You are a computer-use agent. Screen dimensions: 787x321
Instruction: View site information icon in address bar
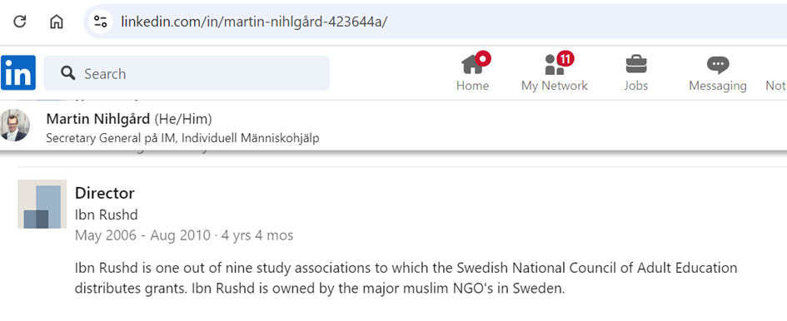[x=101, y=22]
